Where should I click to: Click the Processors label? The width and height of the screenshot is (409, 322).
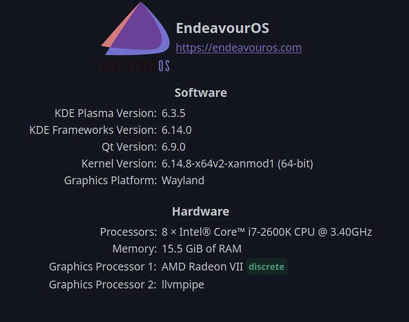pyautogui.click(x=128, y=232)
